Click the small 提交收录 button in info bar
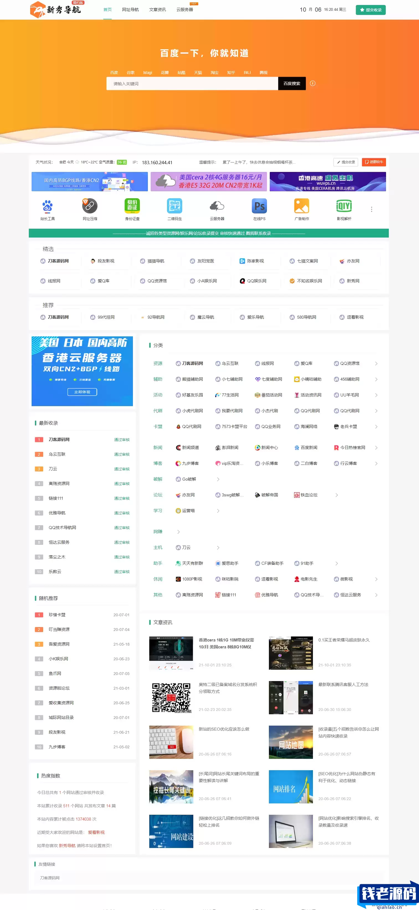The height and width of the screenshot is (910, 419). point(346,162)
